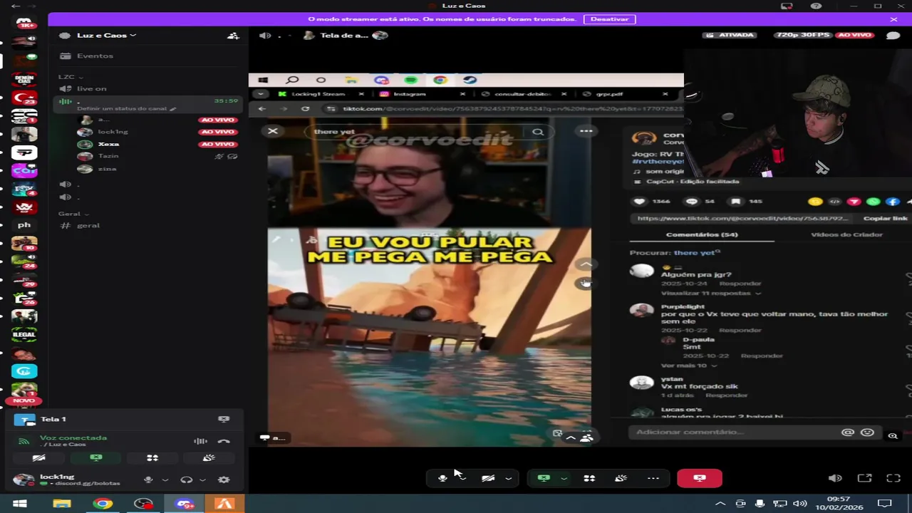Open input device dropdown beside user mic
This screenshot has height=513, width=912.
tap(165, 480)
